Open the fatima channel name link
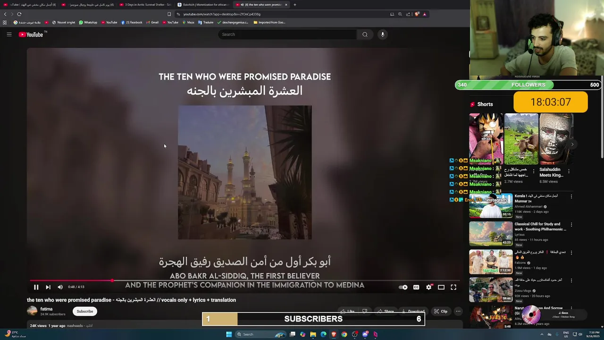Image resolution: width=604 pixels, height=340 pixels. coord(46,309)
